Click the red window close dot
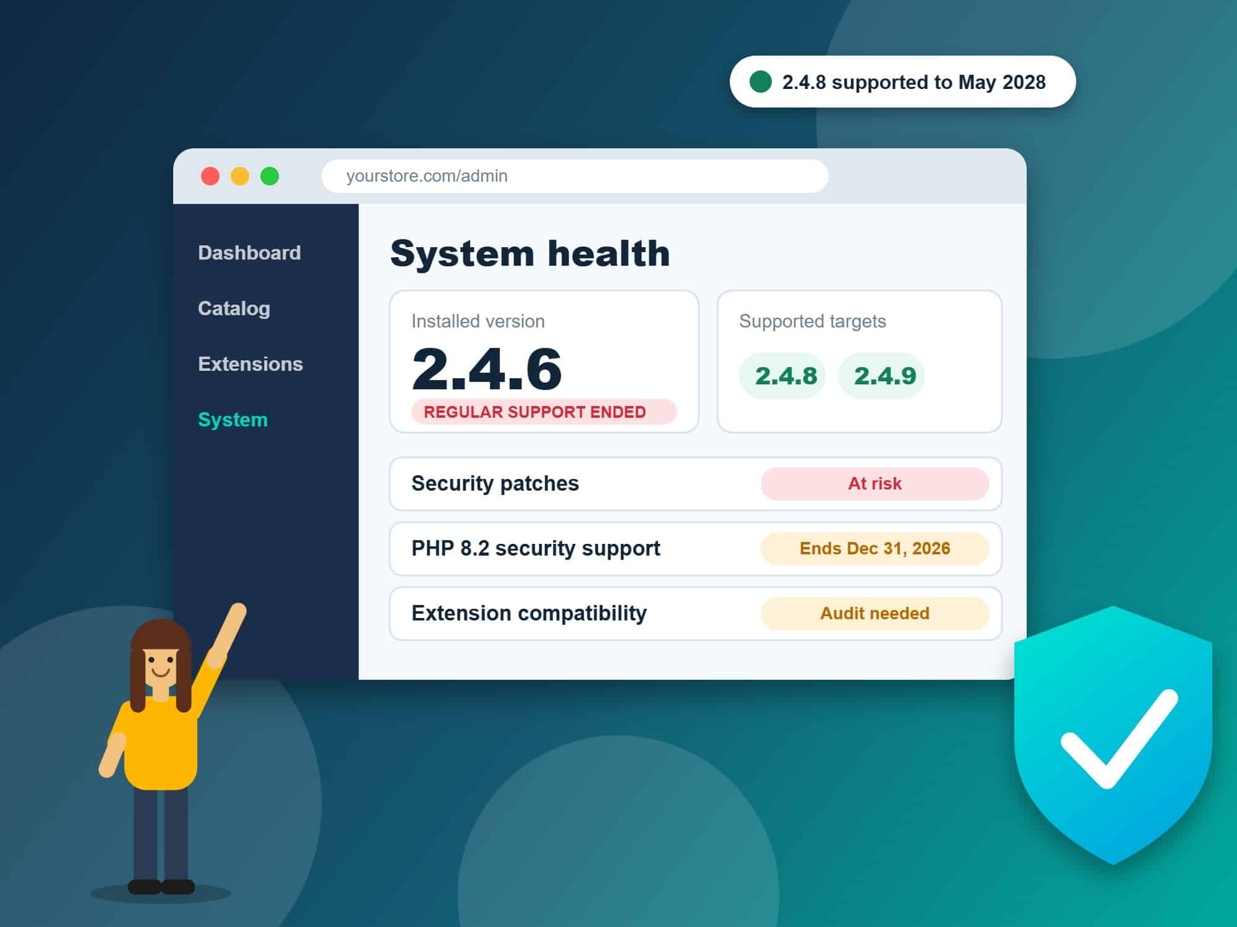The width and height of the screenshot is (1237, 927). pos(210,176)
